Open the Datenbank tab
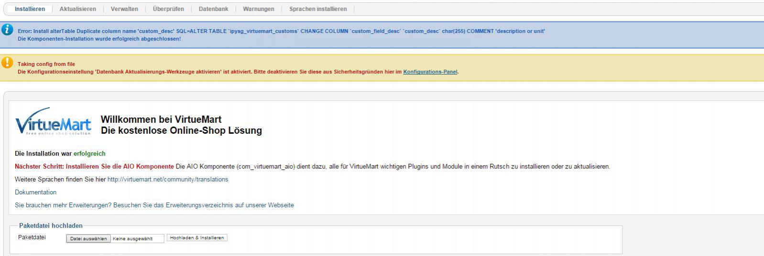The image size is (764, 256). coord(213,9)
